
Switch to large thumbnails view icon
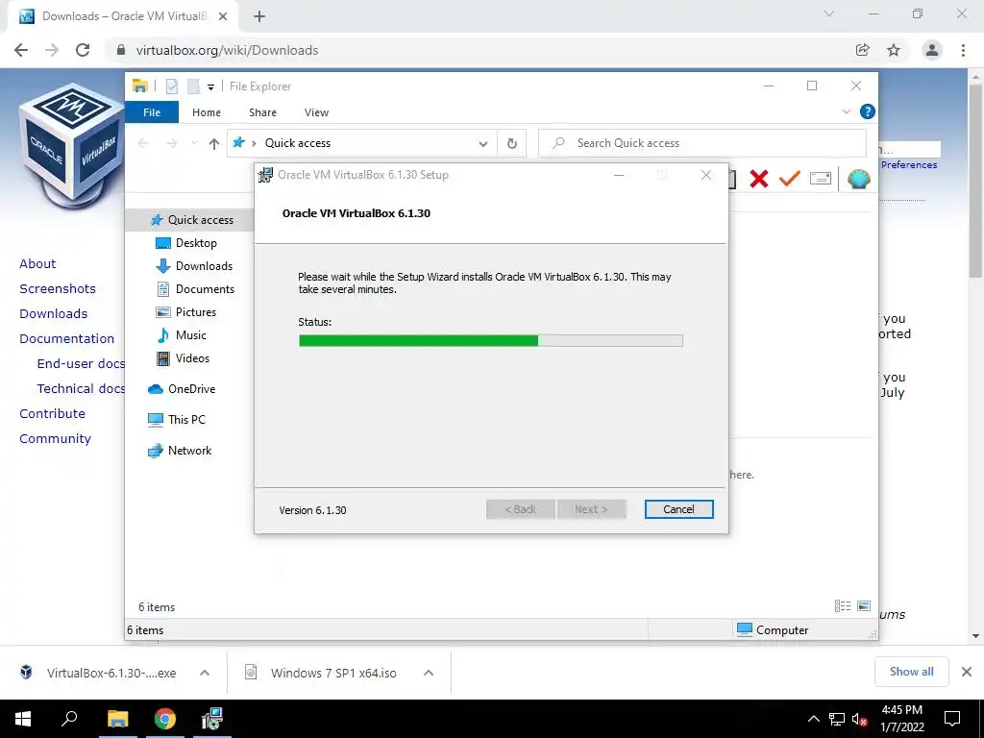(864, 605)
